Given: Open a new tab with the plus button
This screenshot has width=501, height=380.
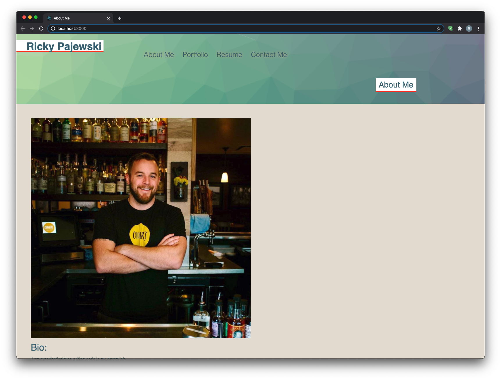Looking at the screenshot, I should (x=120, y=18).
